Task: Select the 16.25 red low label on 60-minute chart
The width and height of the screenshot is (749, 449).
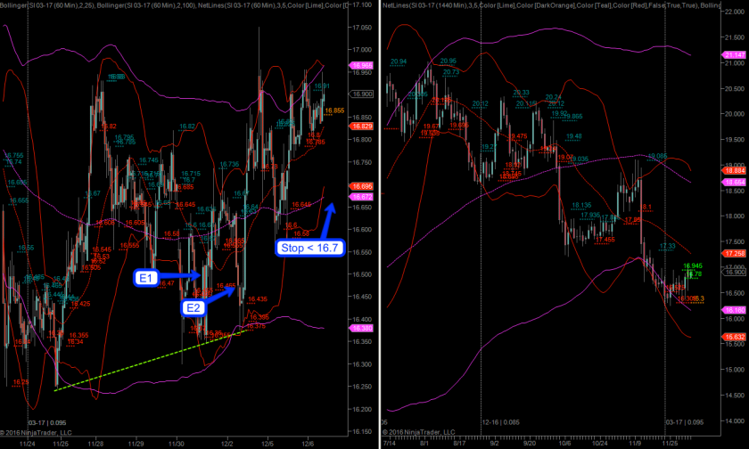Action: pos(21,382)
